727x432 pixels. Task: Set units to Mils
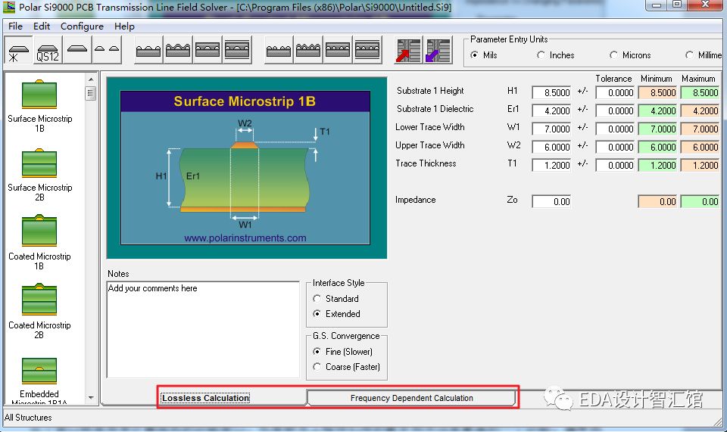click(x=484, y=55)
